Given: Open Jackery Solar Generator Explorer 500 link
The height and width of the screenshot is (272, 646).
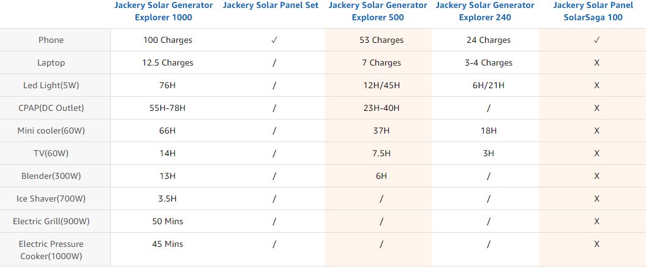Looking at the screenshot, I should pos(378,12).
